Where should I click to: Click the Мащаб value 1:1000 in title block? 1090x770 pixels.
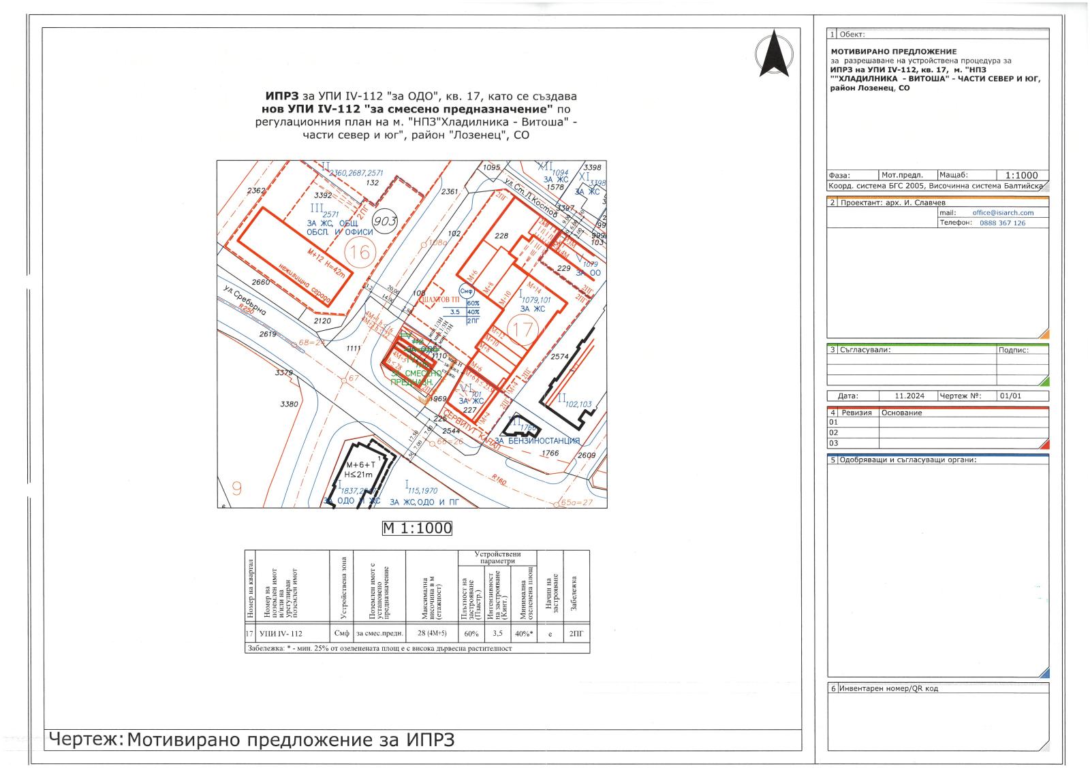click(1021, 175)
